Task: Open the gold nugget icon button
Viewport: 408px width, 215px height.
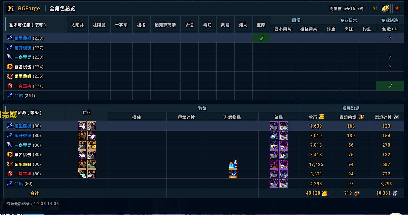Action: 385,9
